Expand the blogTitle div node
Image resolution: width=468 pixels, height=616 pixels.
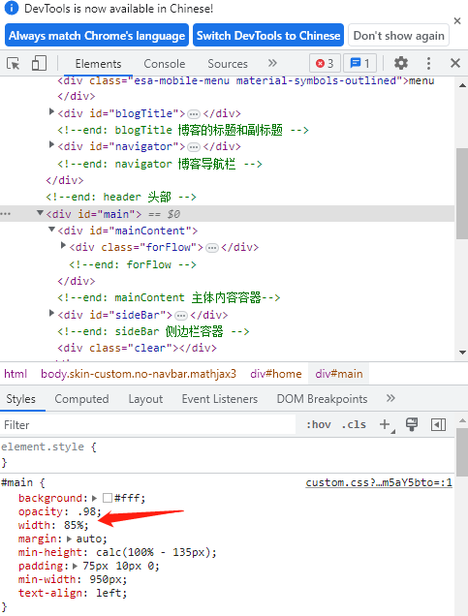point(51,112)
